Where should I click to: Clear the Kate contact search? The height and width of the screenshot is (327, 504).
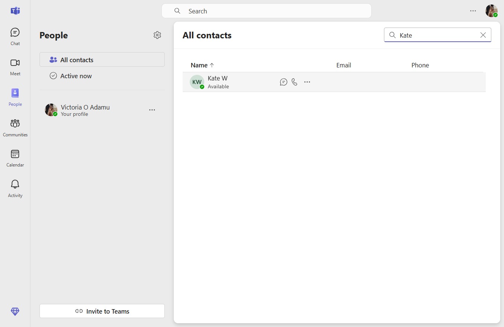(x=483, y=35)
